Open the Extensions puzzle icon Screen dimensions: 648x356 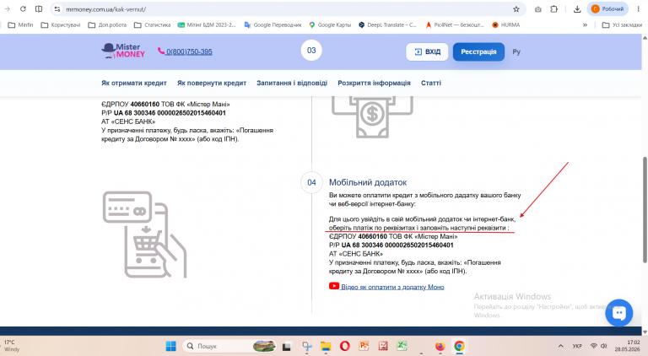click(x=554, y=9)
